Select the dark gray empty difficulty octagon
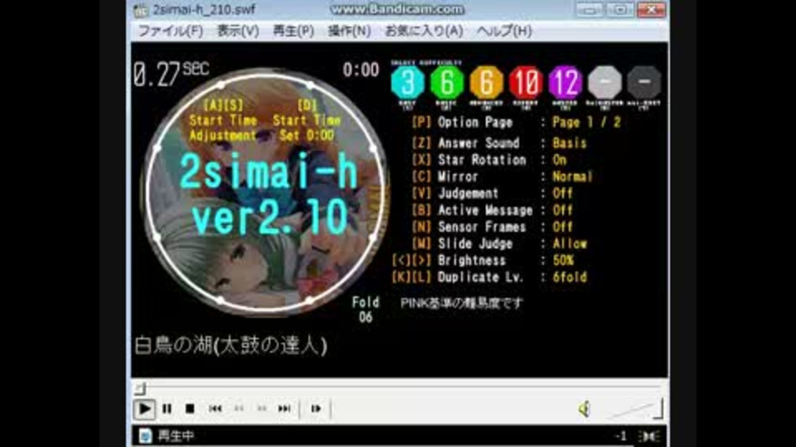The height and width of the screenshot is (447, 796). [x=643, y=82]
